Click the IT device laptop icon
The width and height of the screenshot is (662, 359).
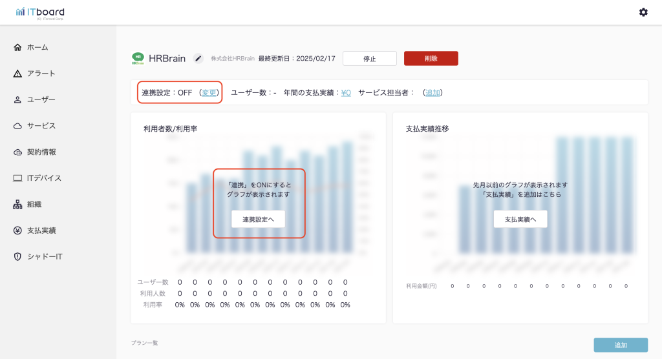(x=17, y=178)
